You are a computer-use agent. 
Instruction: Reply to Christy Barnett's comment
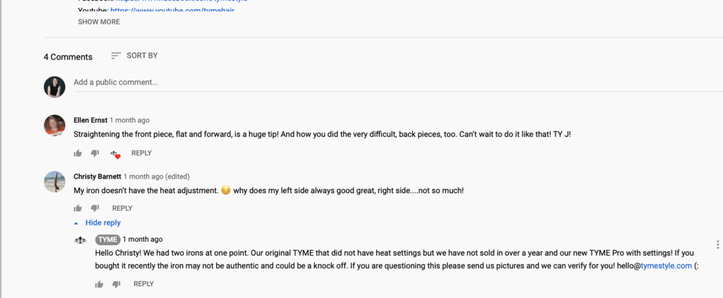pos(122,208)
